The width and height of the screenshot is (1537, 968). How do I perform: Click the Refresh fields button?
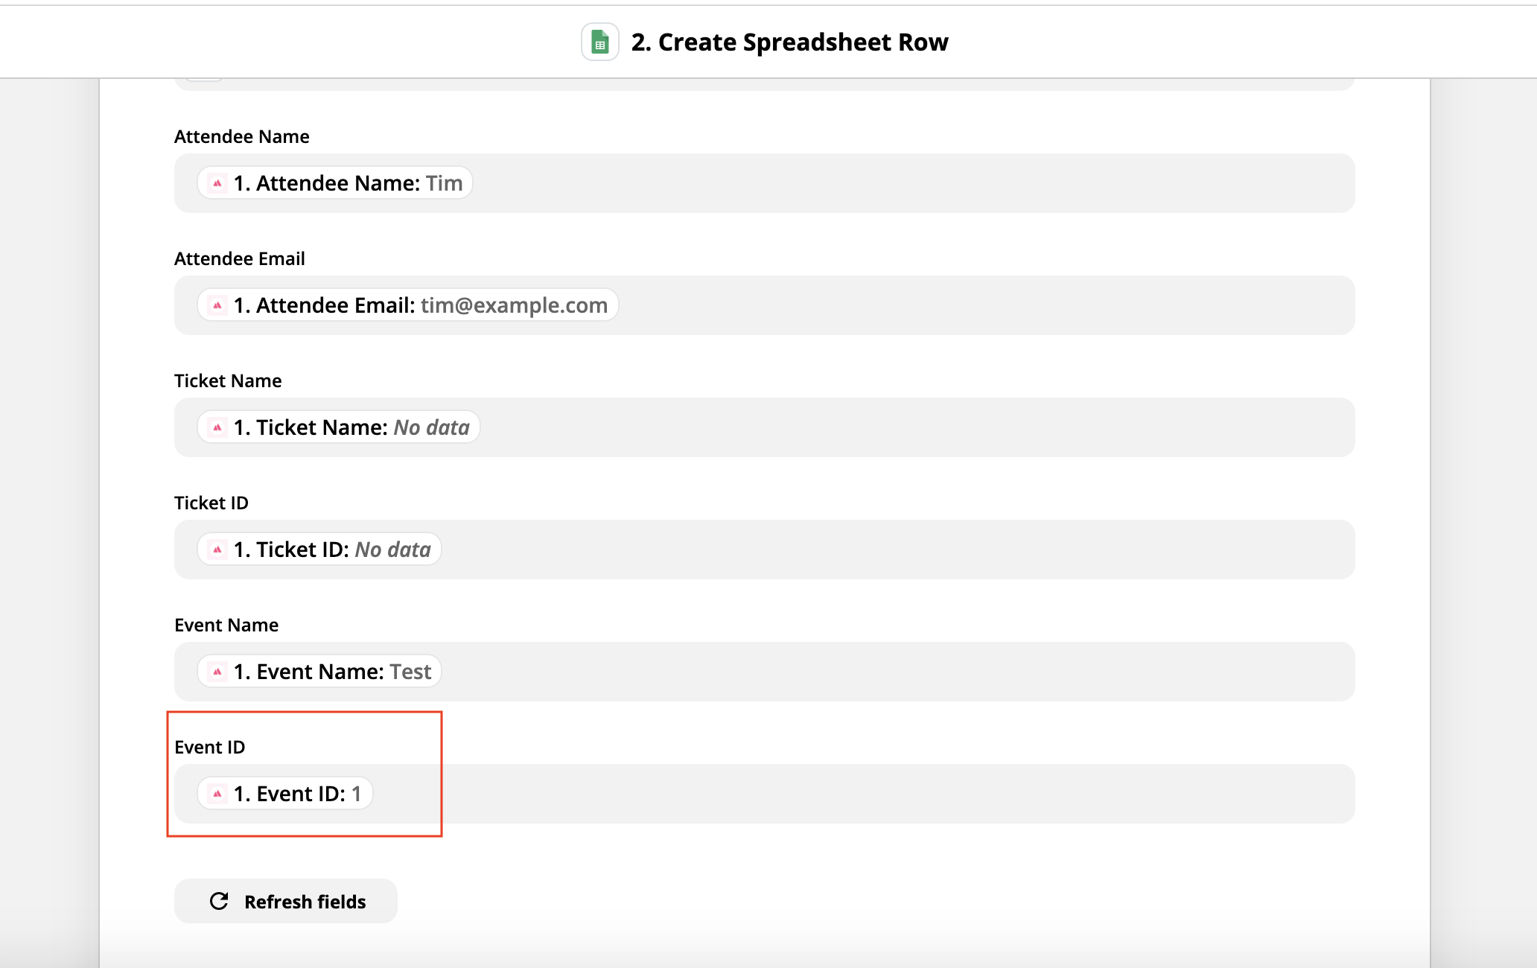click(286, 901)
